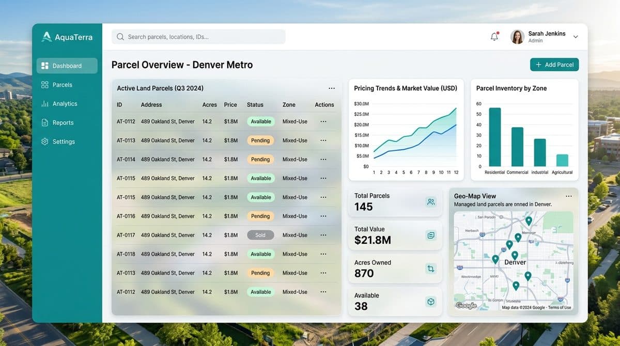Click the Add Parcel button
This screenshot has width=620, height=346.
554,65
